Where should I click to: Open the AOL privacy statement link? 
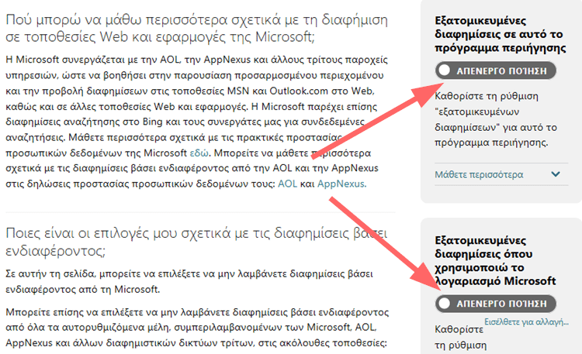[287, 184]
